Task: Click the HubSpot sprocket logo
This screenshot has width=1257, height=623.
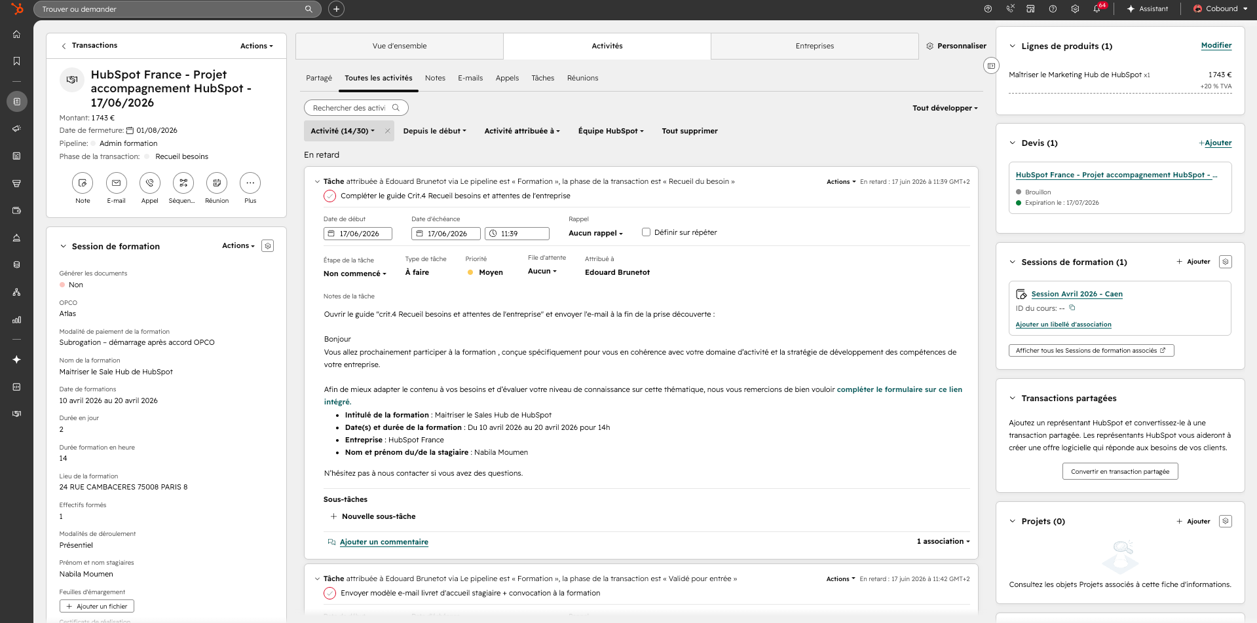Action: (17, 9)
